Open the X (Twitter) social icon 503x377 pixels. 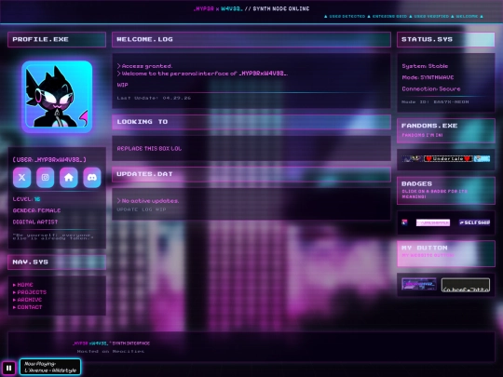click(21, 177)
